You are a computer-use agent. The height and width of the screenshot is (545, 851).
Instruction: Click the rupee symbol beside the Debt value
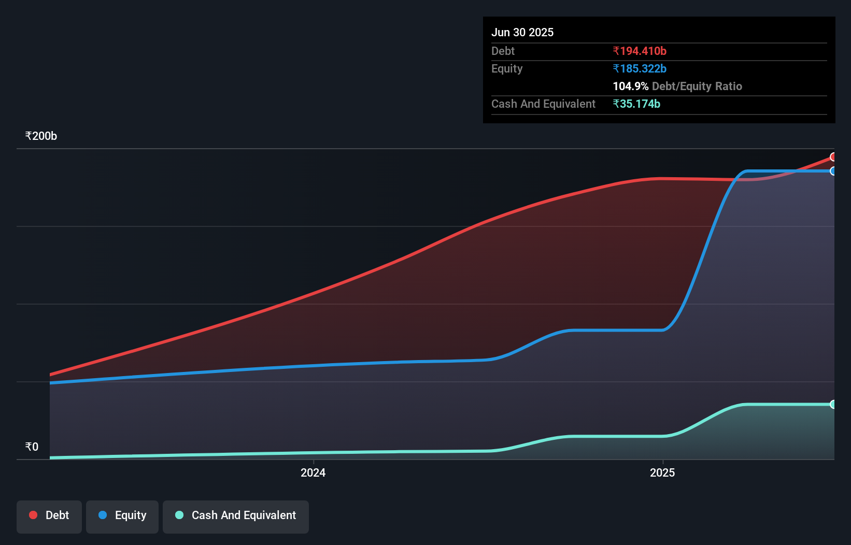[x=616, y=51]
